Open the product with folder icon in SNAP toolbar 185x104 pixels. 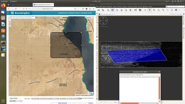pos(98,10)
